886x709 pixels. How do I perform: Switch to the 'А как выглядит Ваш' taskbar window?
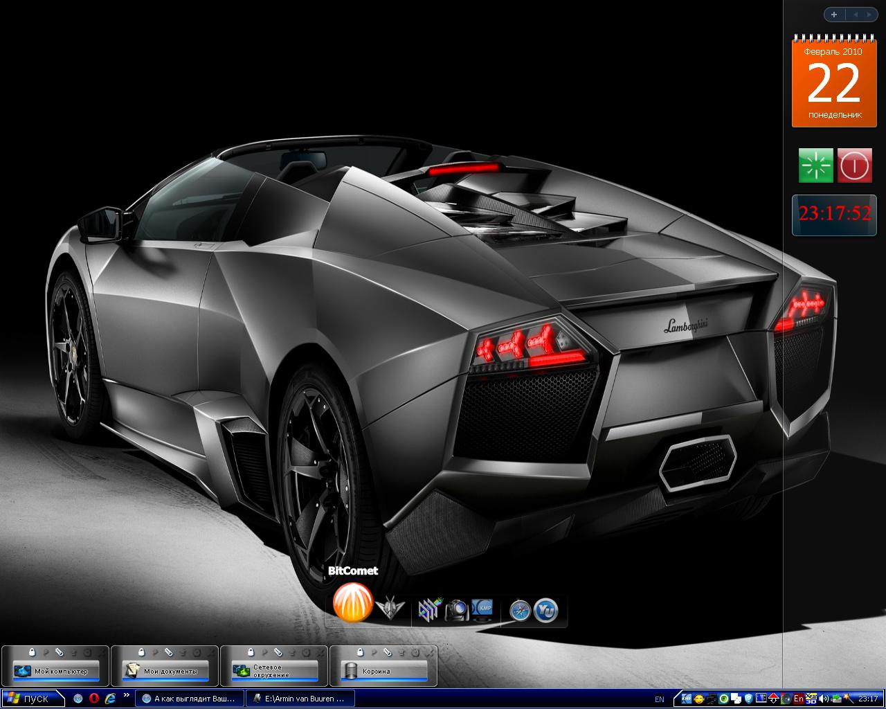tap(190, 699)
